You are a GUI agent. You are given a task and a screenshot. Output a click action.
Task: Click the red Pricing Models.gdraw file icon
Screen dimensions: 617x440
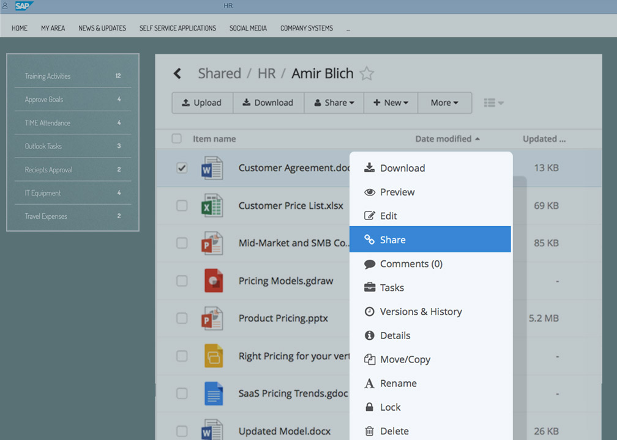[x=213, y=280]
